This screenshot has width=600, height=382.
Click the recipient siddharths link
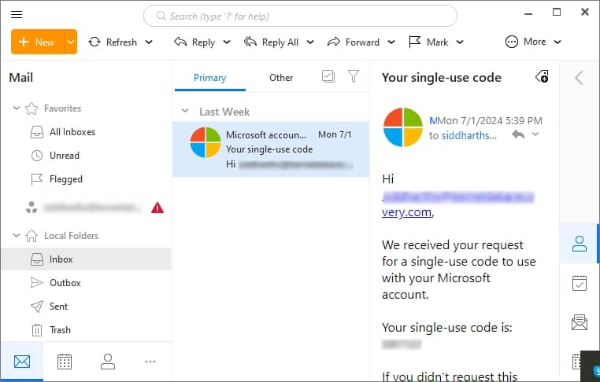click(469, 136)
